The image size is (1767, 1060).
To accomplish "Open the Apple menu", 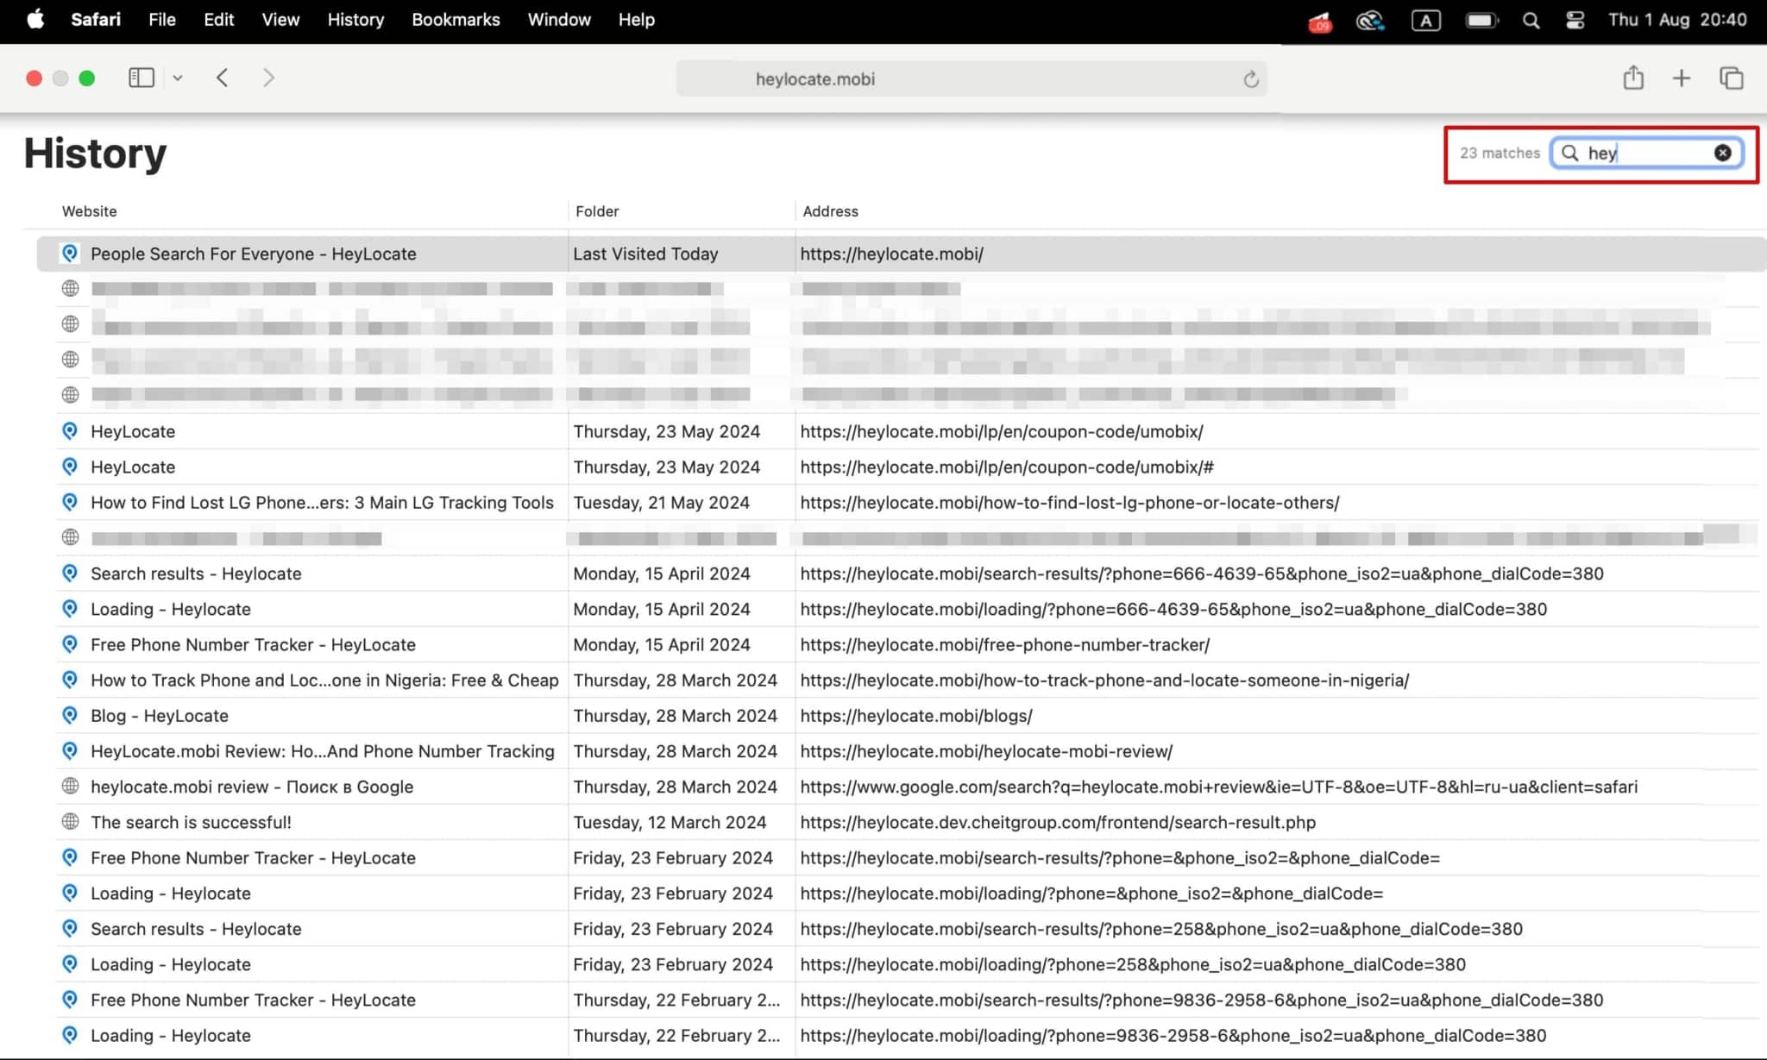I will [35, 20].
